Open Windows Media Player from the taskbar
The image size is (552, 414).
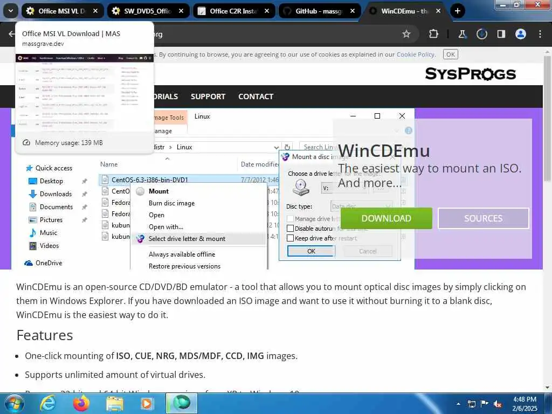click(147, 403)
